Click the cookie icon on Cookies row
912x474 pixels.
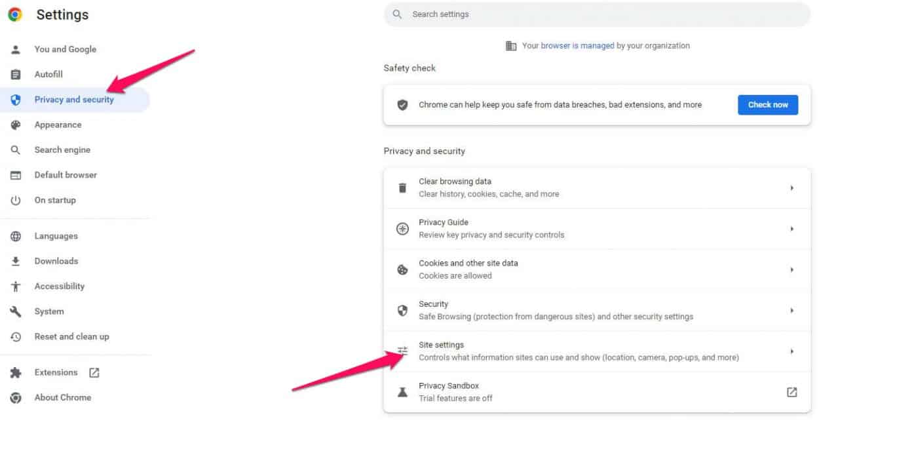[402, 269]
